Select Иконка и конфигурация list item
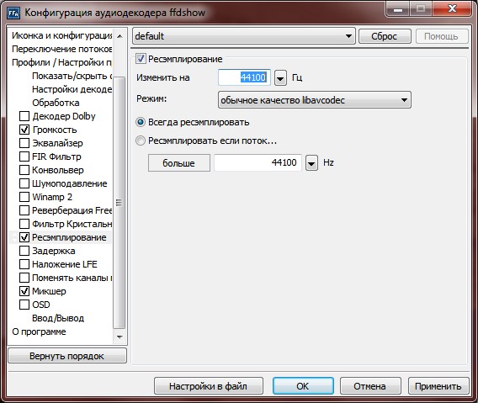 coord(62,35)
